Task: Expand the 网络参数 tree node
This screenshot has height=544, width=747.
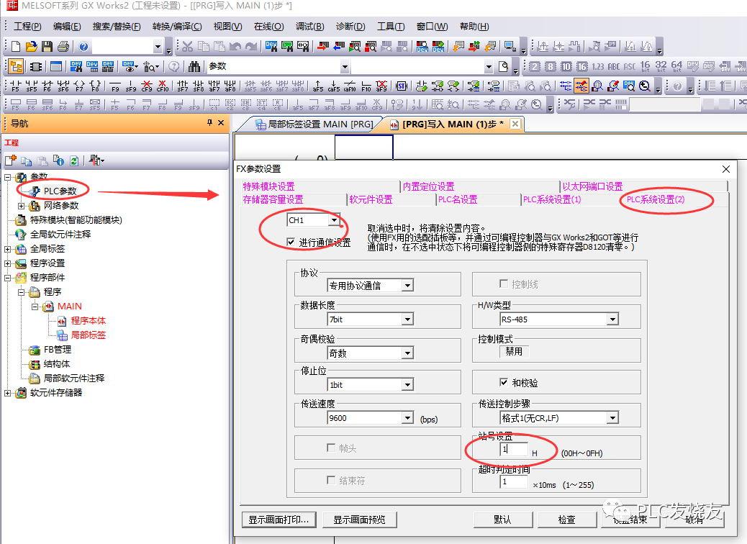Action: coord(21,206)
